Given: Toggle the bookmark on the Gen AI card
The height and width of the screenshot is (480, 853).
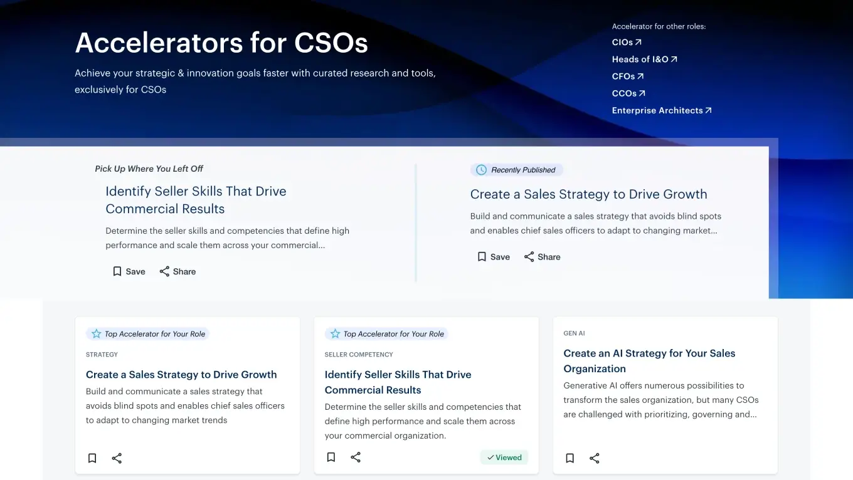Looking at the screenshot, I should 570,458.
